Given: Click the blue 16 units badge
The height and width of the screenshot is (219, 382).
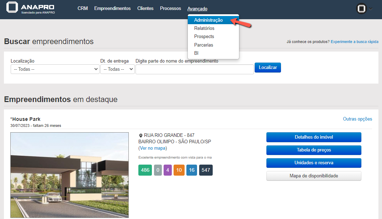Looking at the screenshot, I should [192, 170].
